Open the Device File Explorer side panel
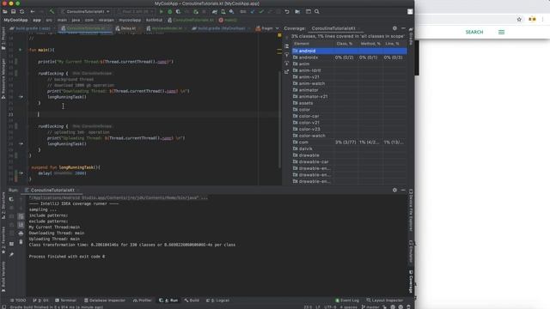 pos(411,210)
